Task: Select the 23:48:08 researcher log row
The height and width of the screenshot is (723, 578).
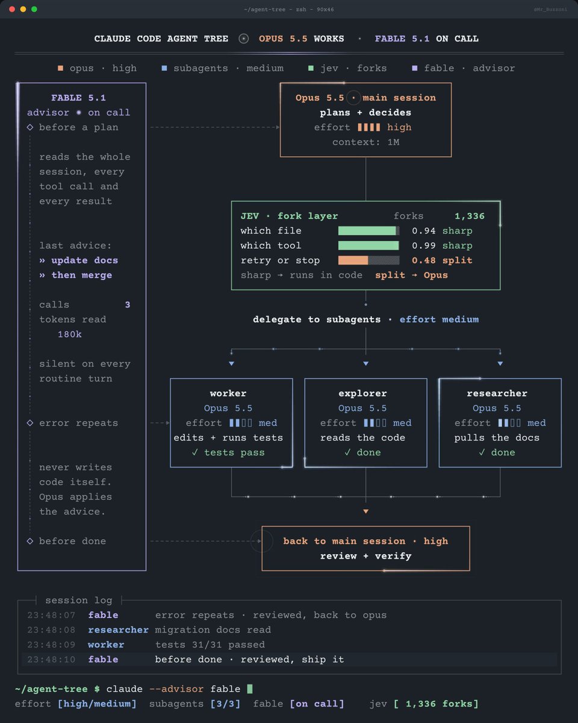Action: coord(289,630)
